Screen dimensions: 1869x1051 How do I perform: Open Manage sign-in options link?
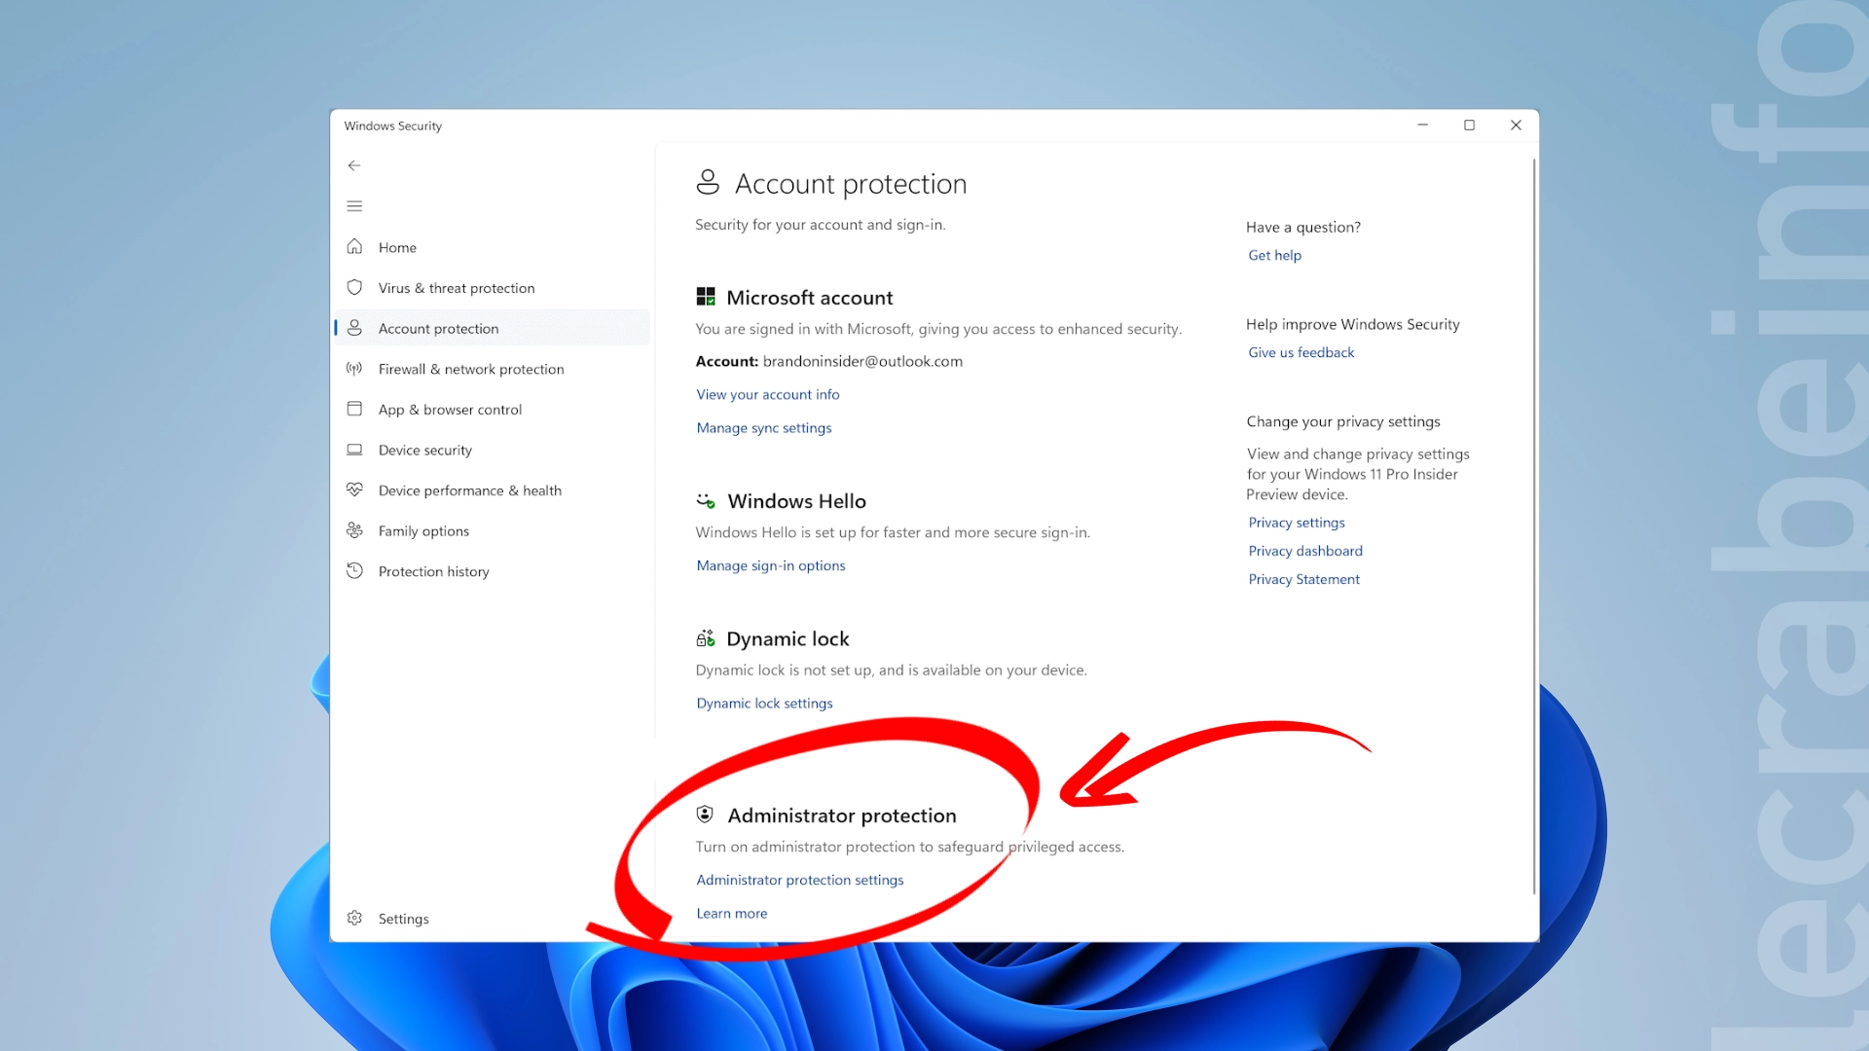(771, 565)
